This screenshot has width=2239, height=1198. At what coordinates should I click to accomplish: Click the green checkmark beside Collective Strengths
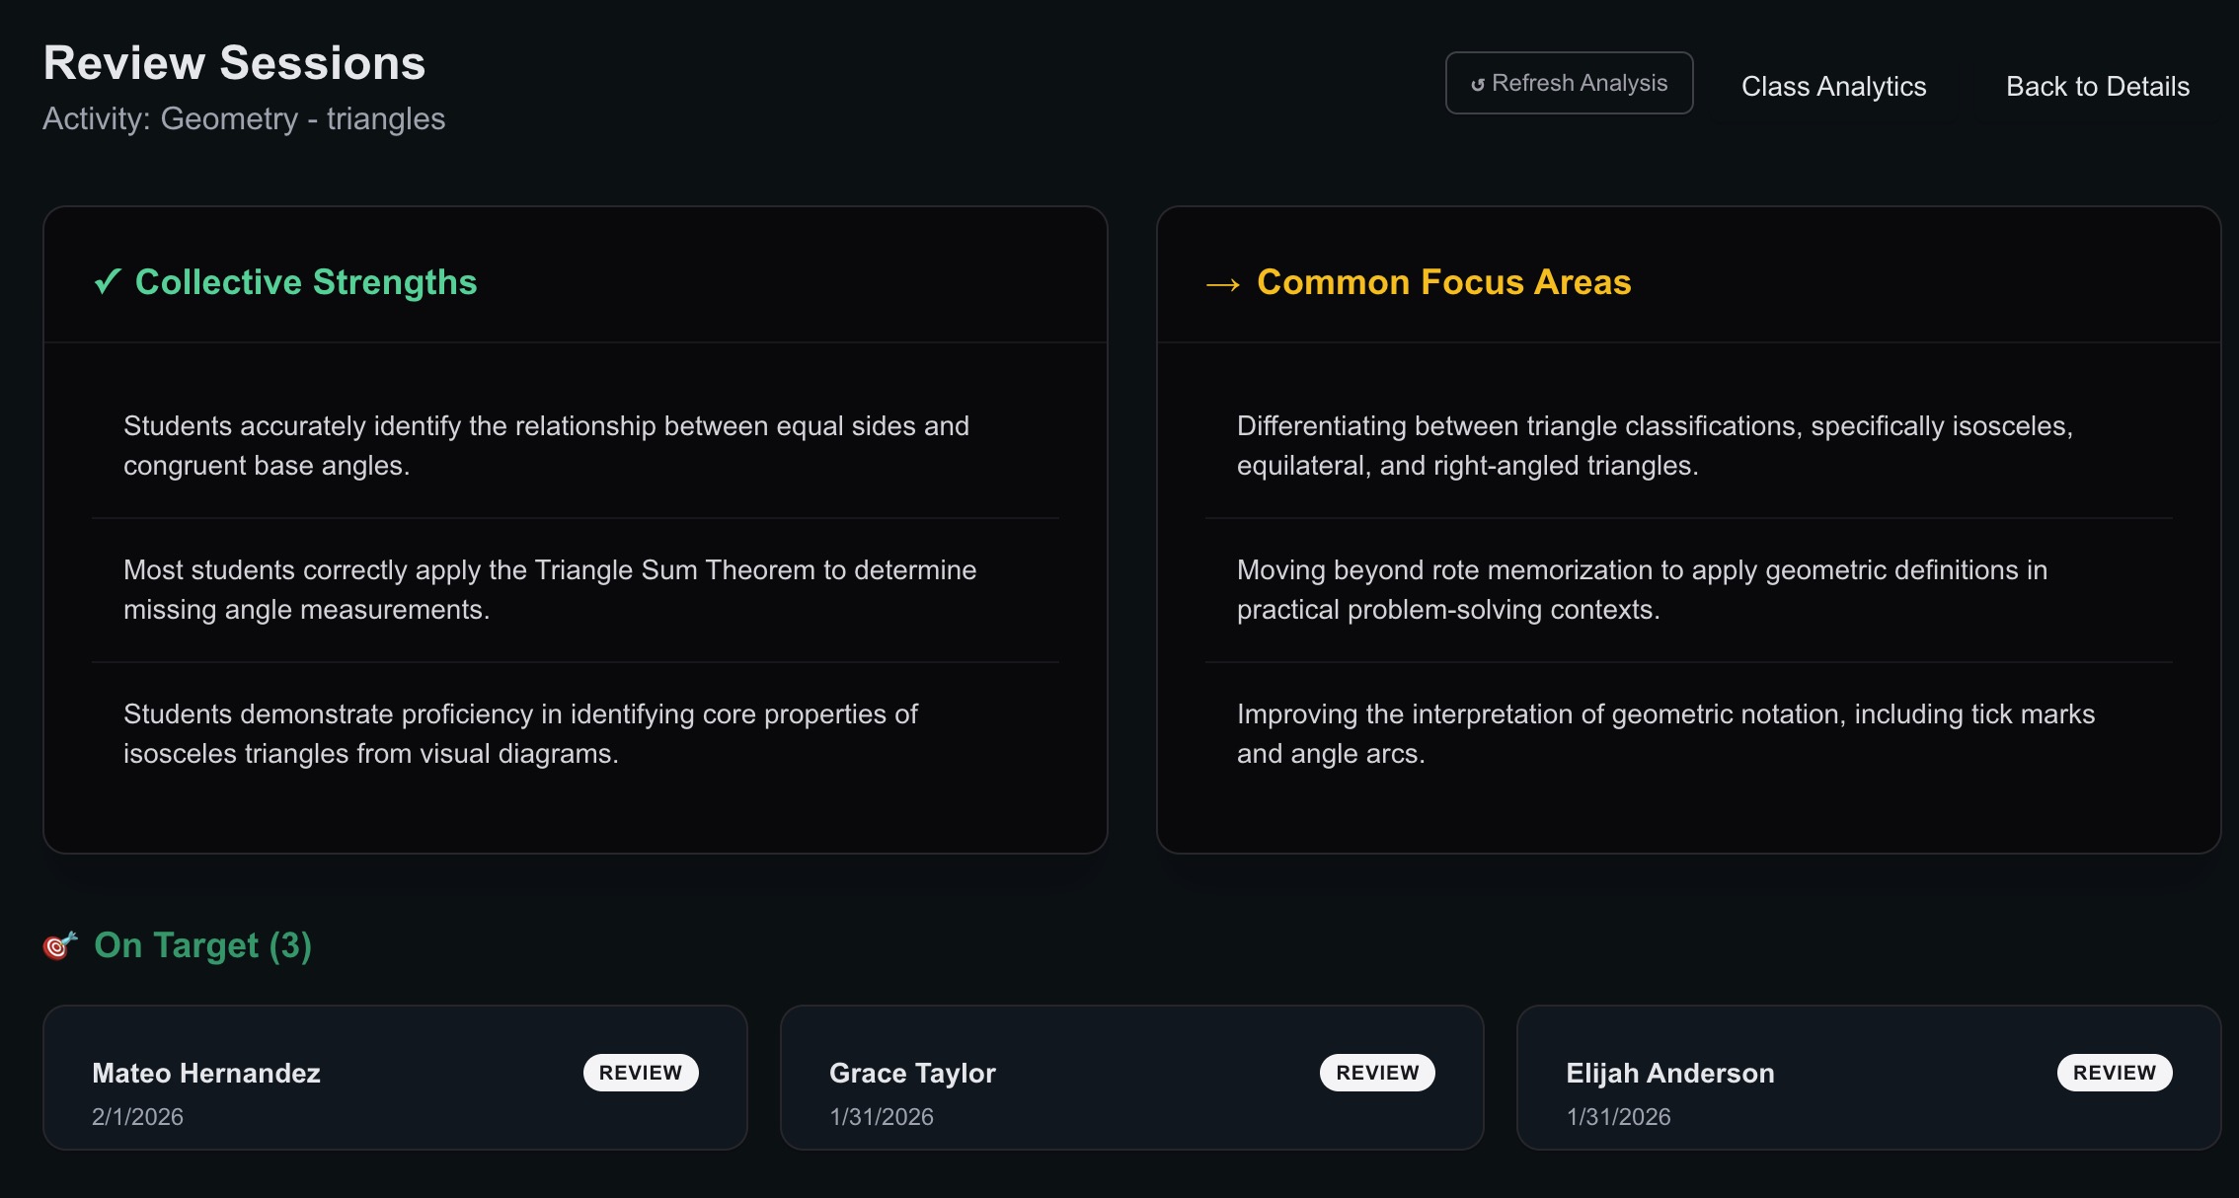tap(108, 282)
